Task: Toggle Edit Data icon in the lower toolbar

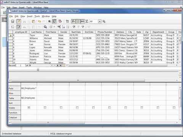Action: coord(19,27)
